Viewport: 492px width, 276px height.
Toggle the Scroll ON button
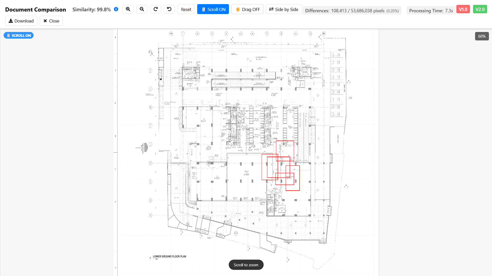pos(213,9)
